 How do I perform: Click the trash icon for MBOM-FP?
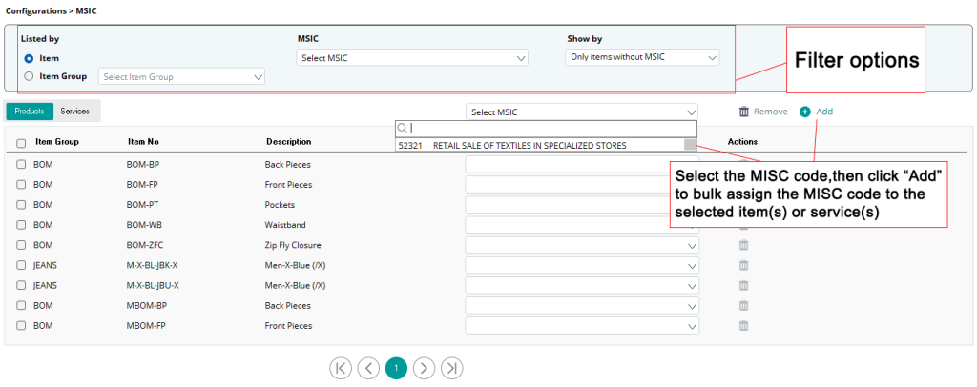tap(743, 325)
